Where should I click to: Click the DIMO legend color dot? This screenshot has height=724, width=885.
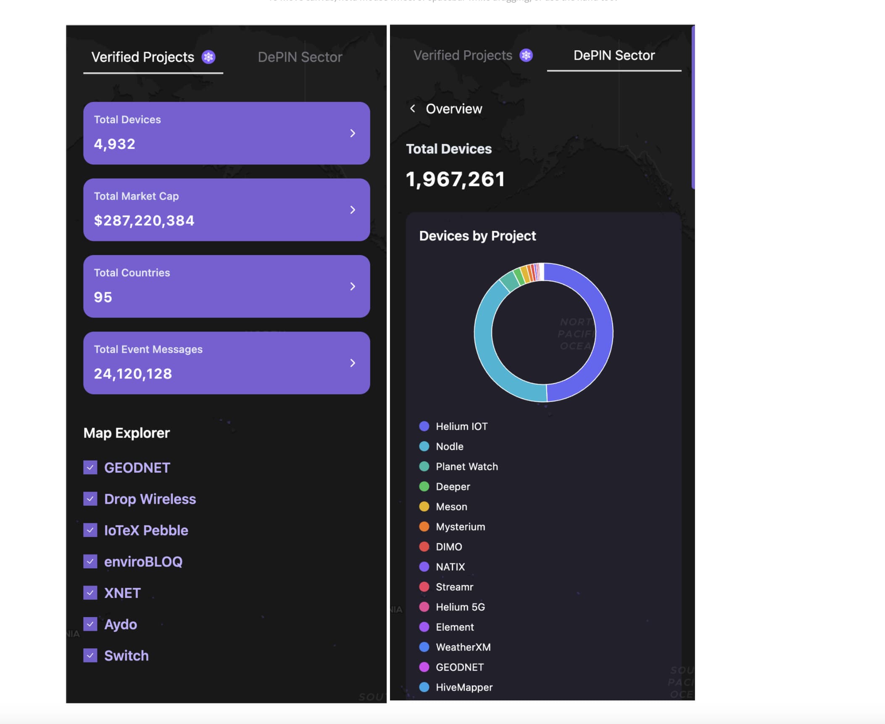pyautogui.click(x=424, y=547)
